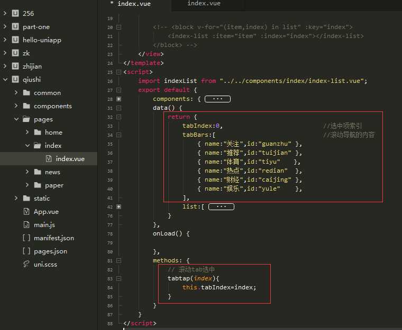Screen dimensions: 402x330
Task: Click onLoad() on line 78
Action: 168,233
